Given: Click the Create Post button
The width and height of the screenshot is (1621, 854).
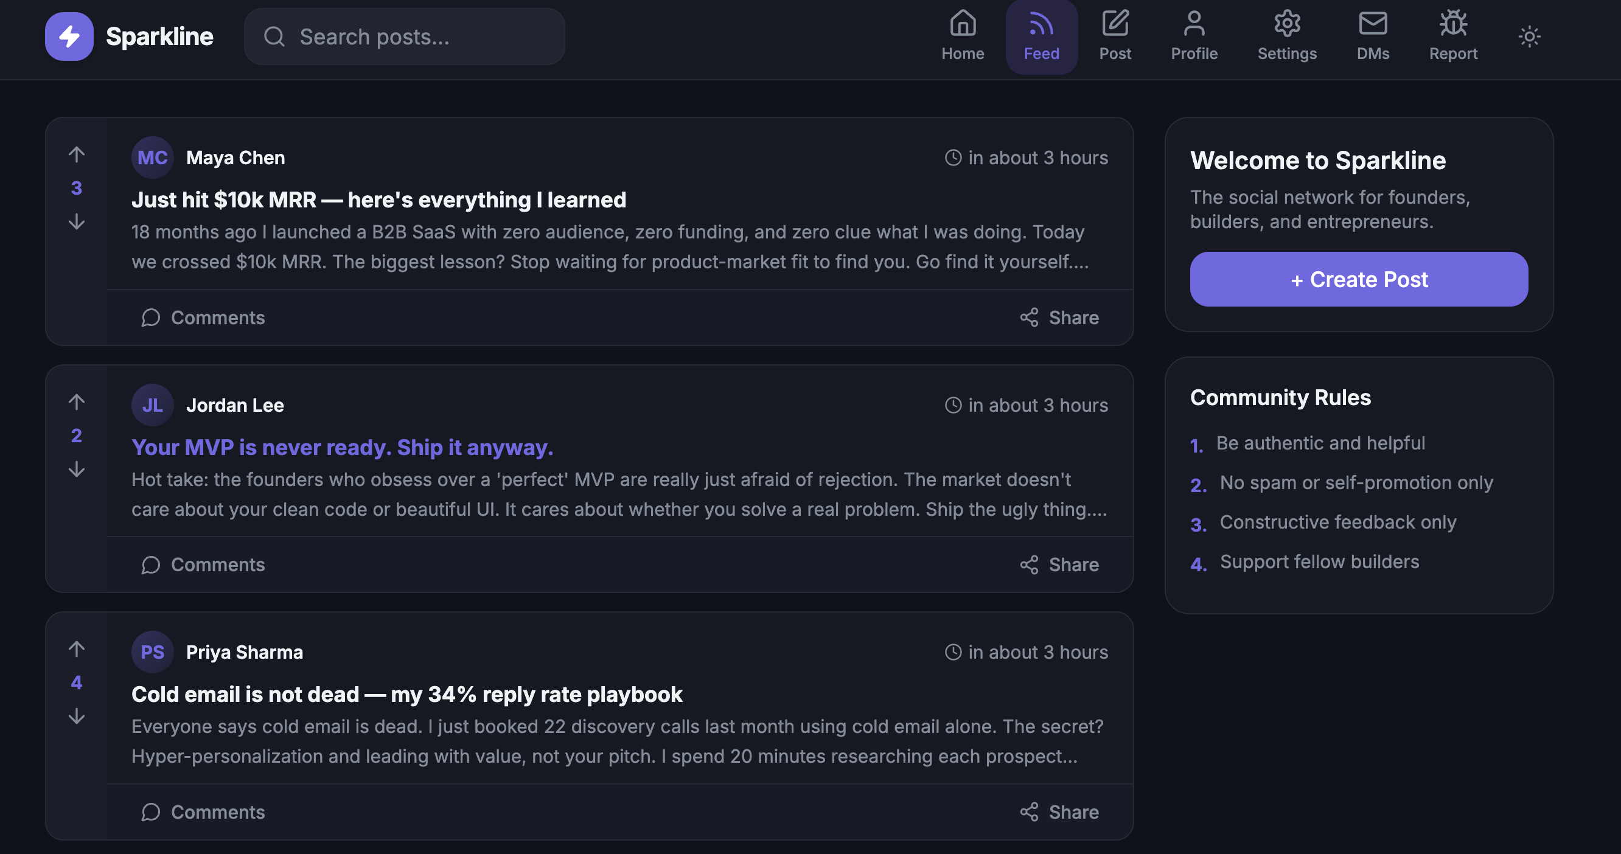Looking at the screenshot, I should coord(1359,279).
